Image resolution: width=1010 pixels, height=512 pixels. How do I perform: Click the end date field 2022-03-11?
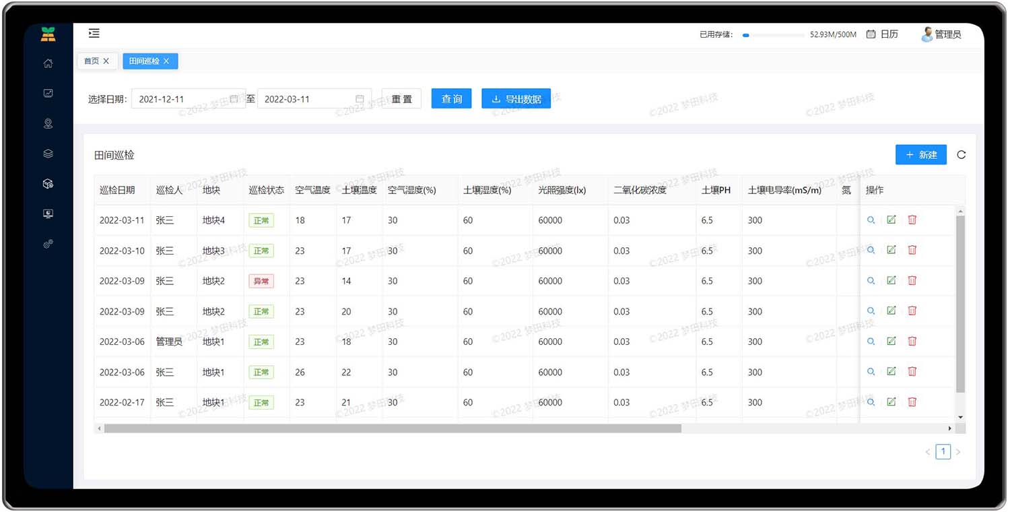coord(314,99)
